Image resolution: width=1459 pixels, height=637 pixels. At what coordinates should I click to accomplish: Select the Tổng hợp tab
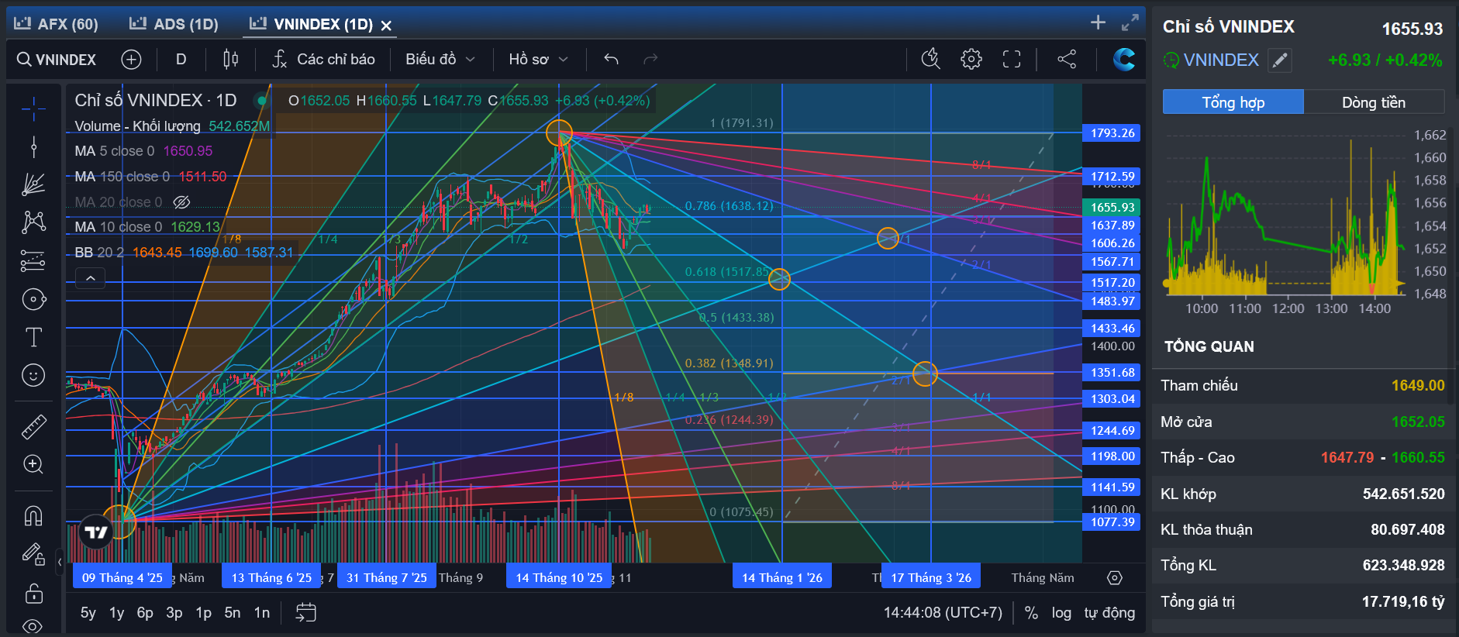coord(1233,102)
